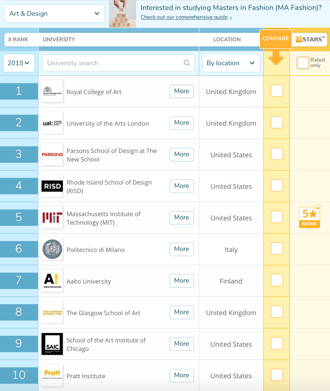This screenshot has height=391, width=330.
Task: Click the Aalto University logo
Action: [52, 281]
